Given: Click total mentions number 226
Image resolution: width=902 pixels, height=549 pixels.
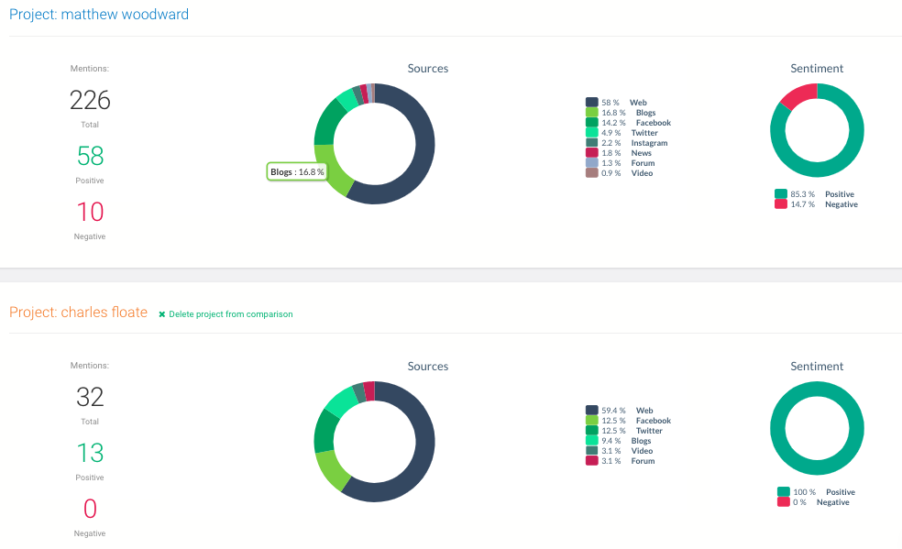Looking at the screenshot, I should click(90, 100).
